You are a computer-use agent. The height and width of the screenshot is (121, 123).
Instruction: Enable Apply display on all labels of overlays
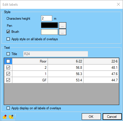click(x=8, y=108)
